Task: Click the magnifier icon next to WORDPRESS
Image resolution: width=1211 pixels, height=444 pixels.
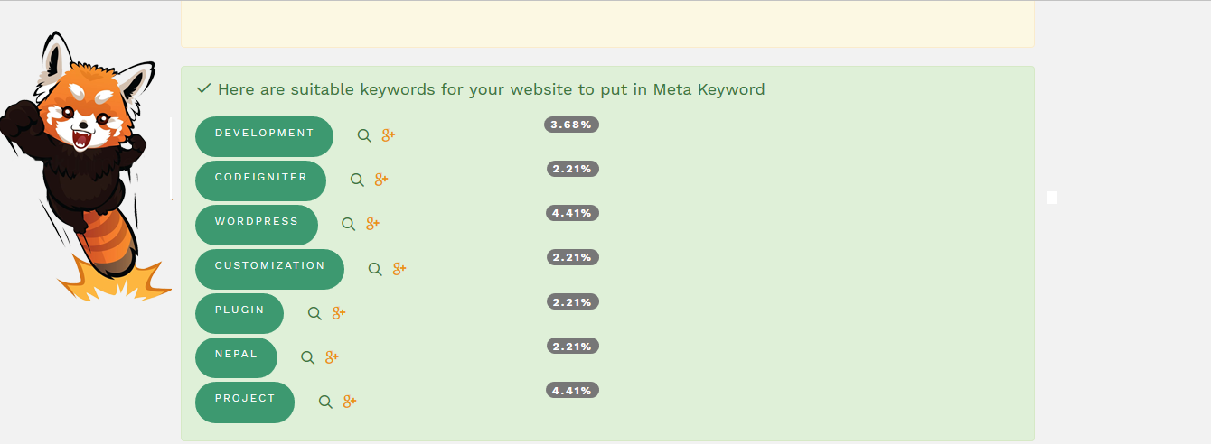Action: point(348,224)
